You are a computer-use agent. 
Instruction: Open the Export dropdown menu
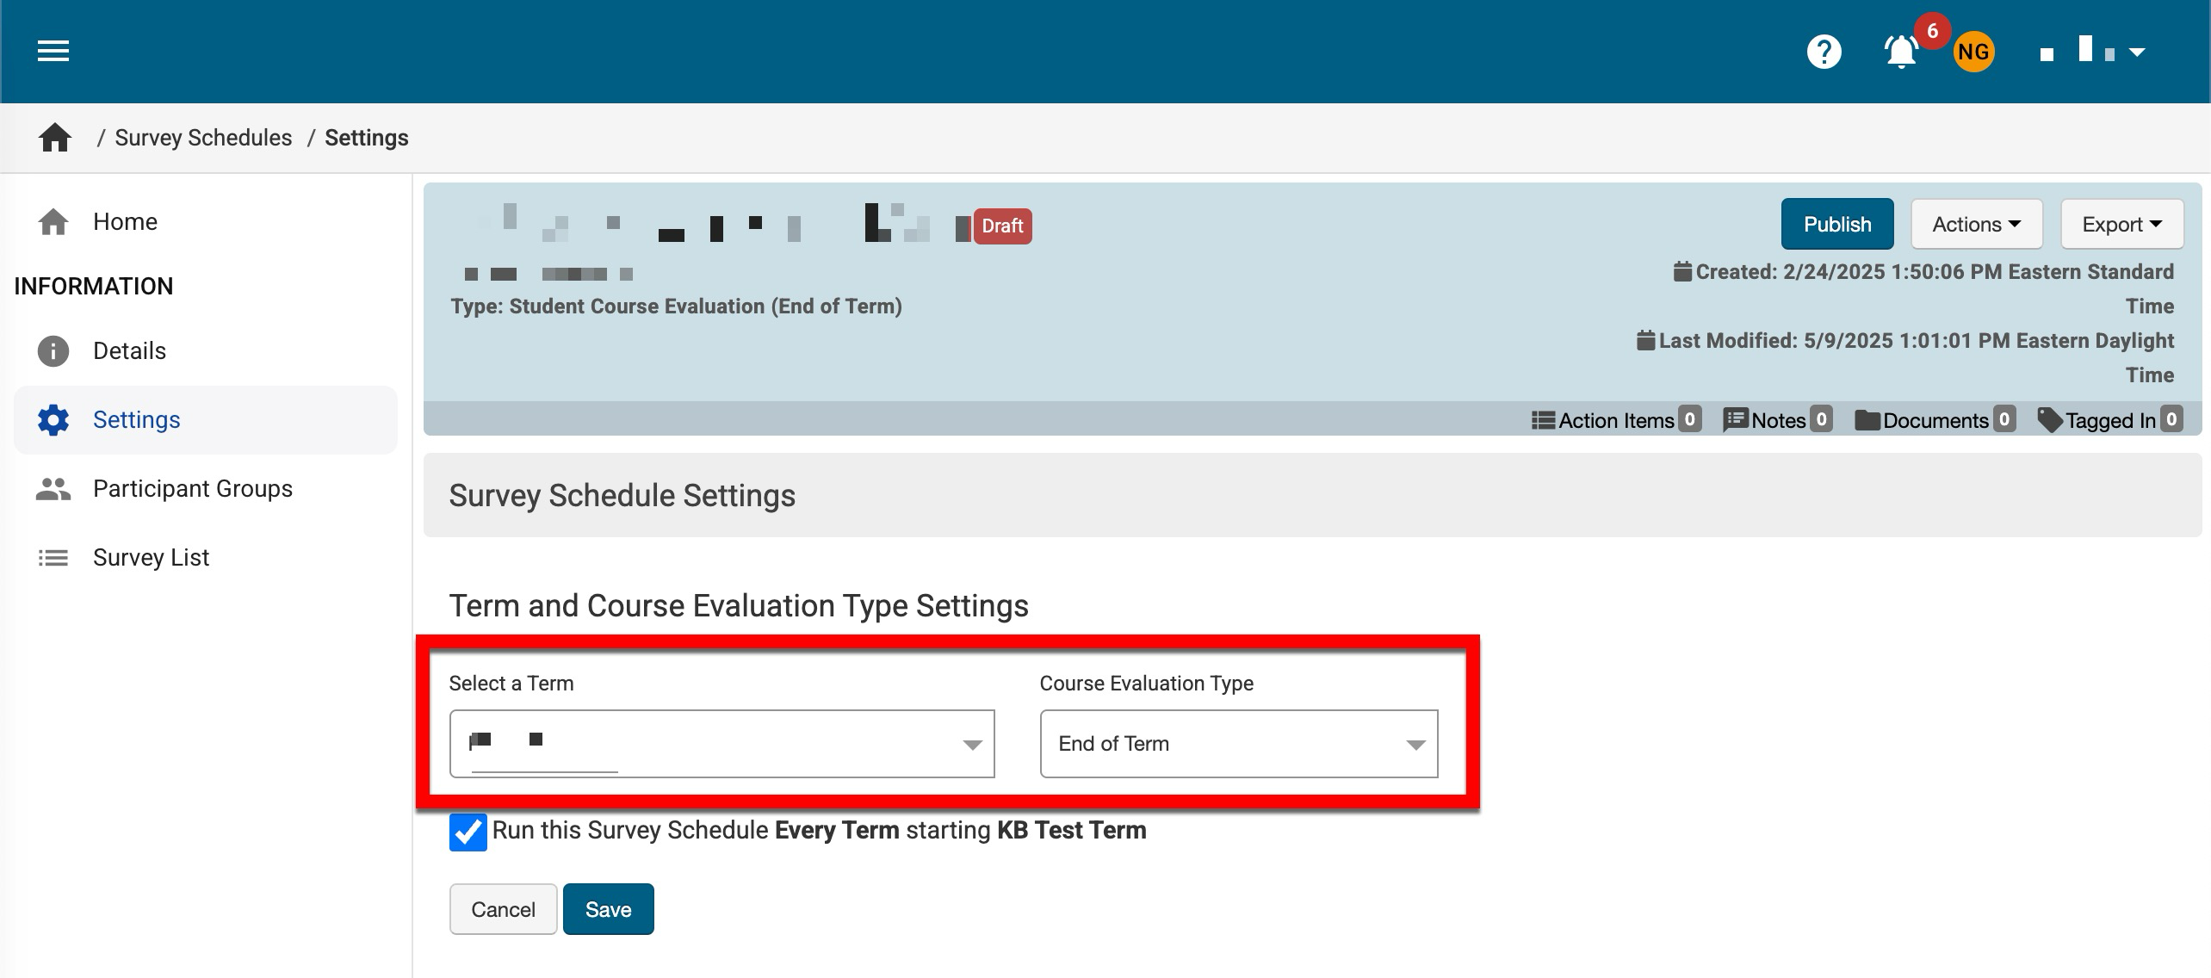click(2121, 225)
